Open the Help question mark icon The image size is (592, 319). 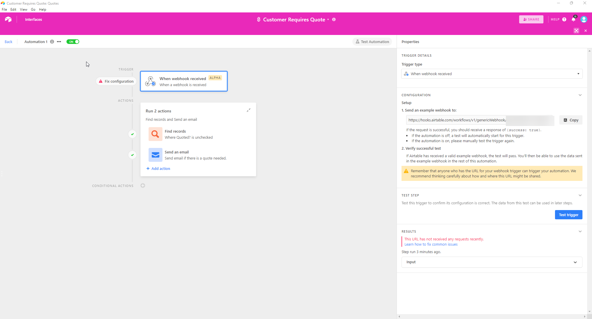(564, 19)
